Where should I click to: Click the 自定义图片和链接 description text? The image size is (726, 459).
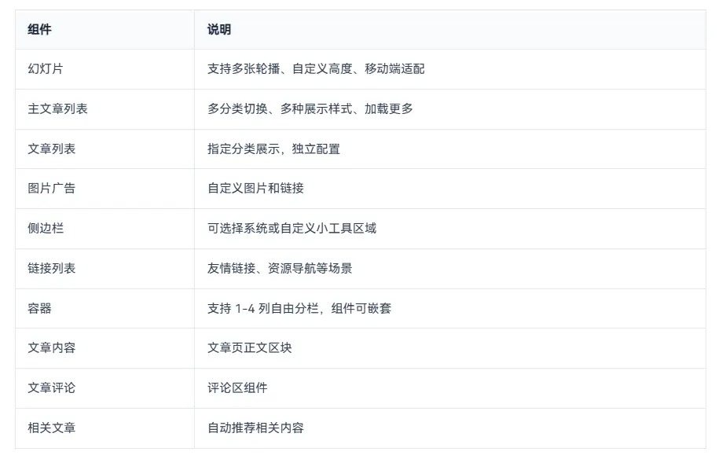(x=255, y=189)
